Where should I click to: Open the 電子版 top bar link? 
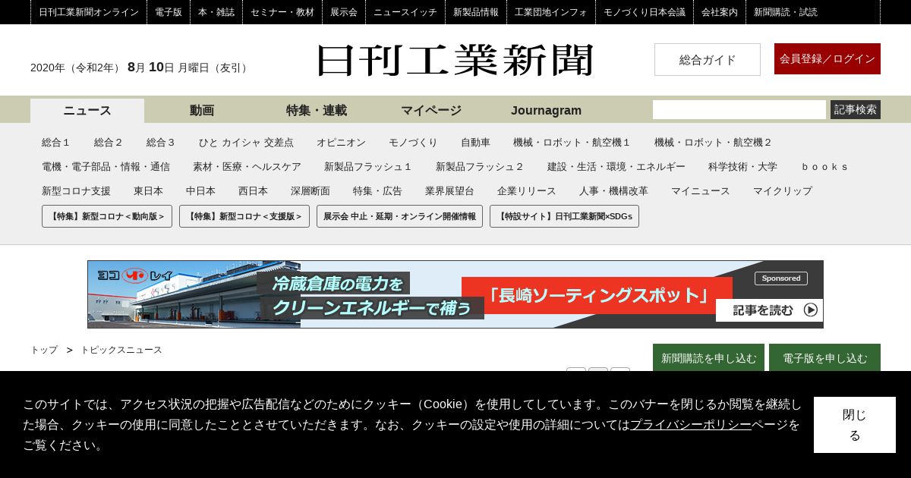tap(169, 12)
